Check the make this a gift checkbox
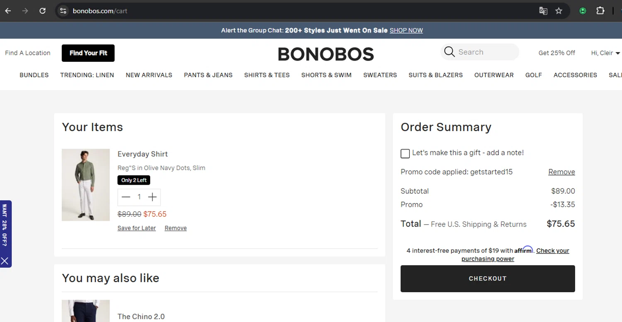The height and width of the screenshot is (322, 622). [405, 154]
